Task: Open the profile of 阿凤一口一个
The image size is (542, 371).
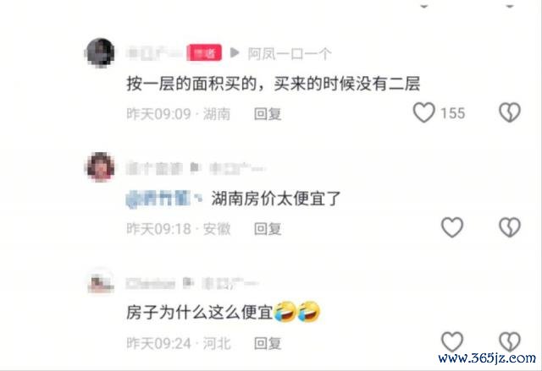Action: coord(290,53)
